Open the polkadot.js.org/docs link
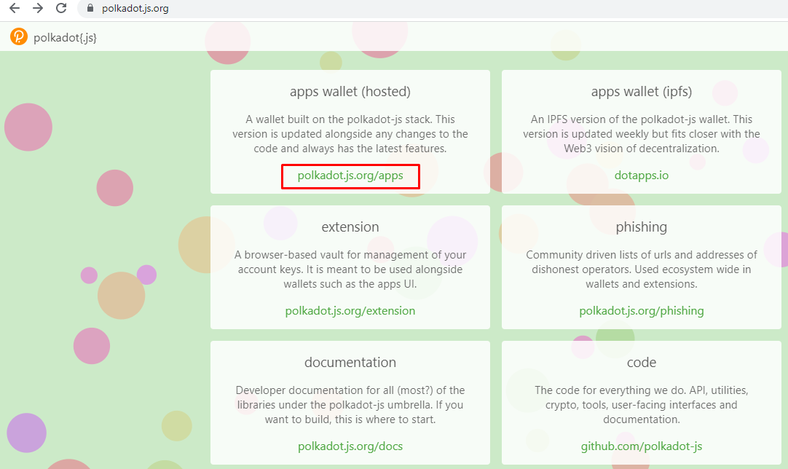 click(350, 446)
